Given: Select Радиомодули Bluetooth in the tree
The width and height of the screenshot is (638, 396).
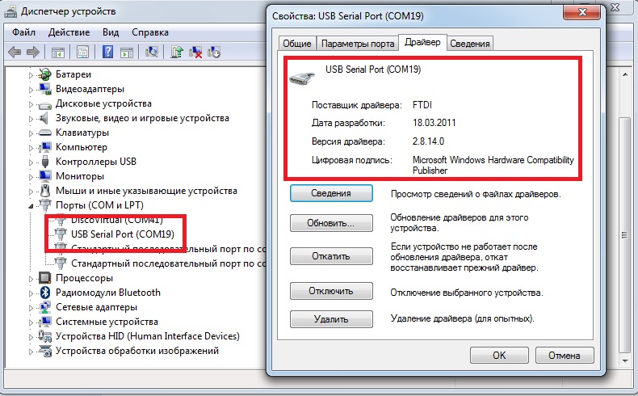Looking at the screenshot, I should [108, 293].
